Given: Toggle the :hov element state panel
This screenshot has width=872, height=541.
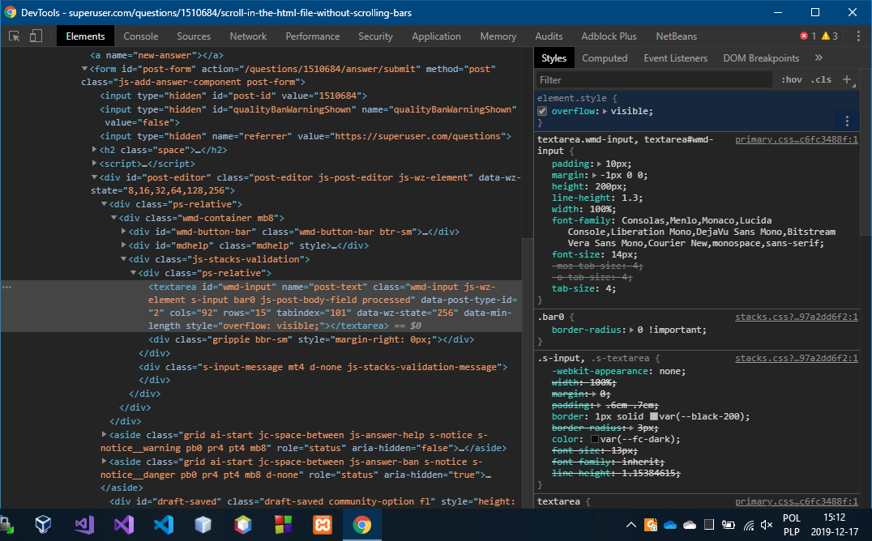Looking at the screenshot, I should coord(791,79).
